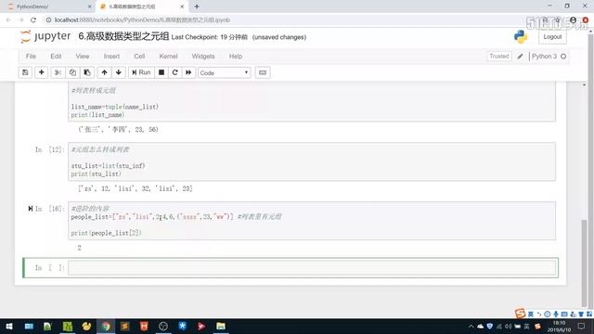594x334 pixels.
Task: Cut selected cells with scissors icon
Action: pos(58,72)
